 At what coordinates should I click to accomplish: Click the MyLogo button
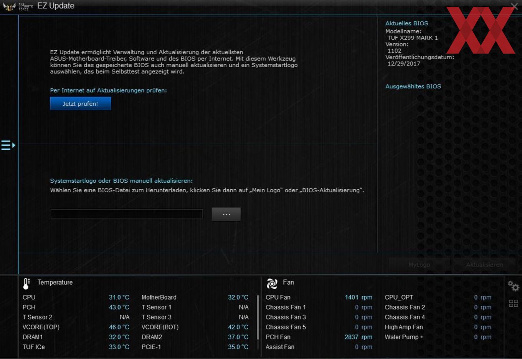419,265
